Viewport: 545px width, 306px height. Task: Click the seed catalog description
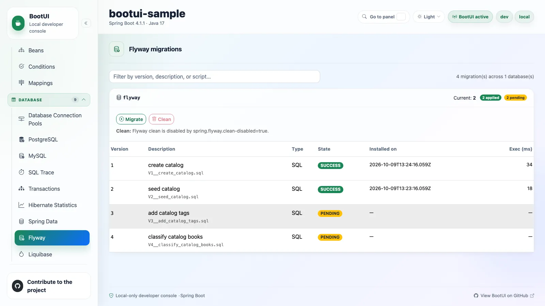[164, 189]
